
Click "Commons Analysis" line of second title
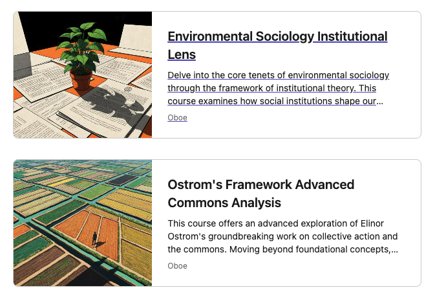coord(224,203)
